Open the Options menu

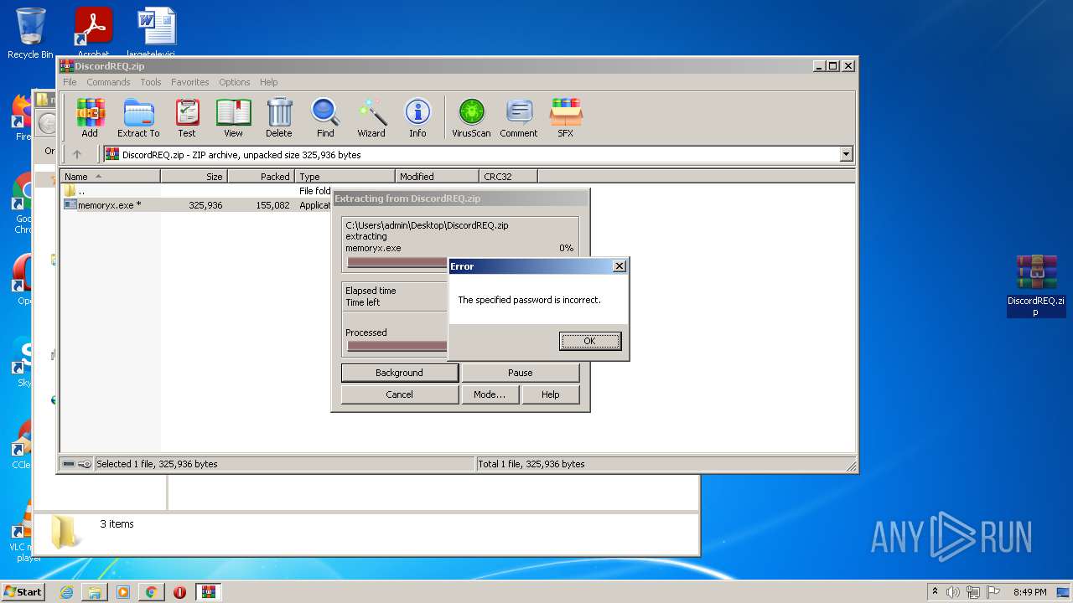coord(235,82)
